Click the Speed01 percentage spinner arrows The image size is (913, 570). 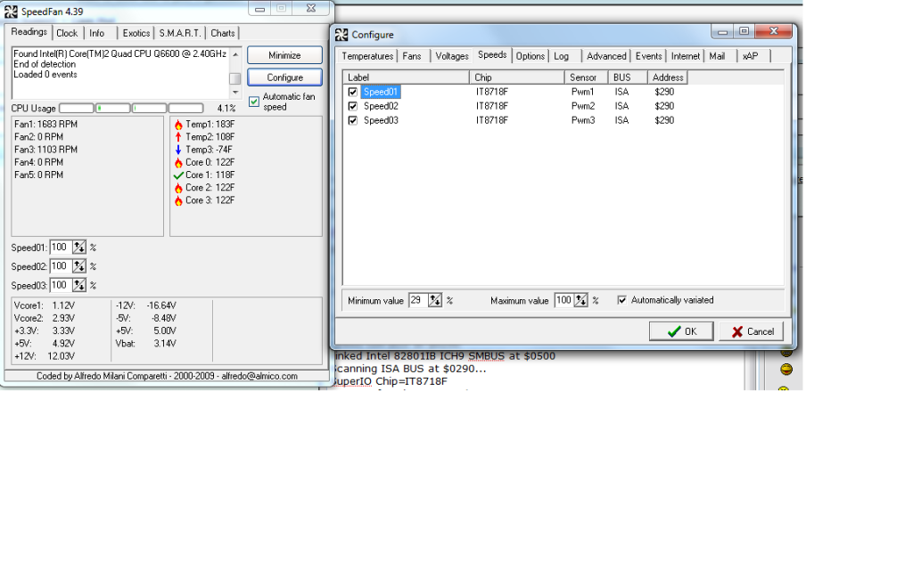(79, 248)
